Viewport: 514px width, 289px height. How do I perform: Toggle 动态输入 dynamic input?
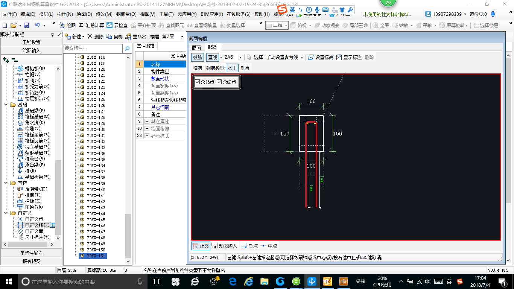224,246
